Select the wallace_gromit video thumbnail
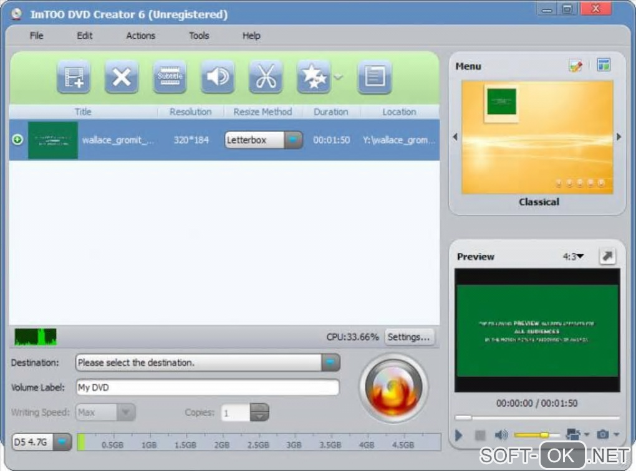The image size is (636, 471). [53, 140]
